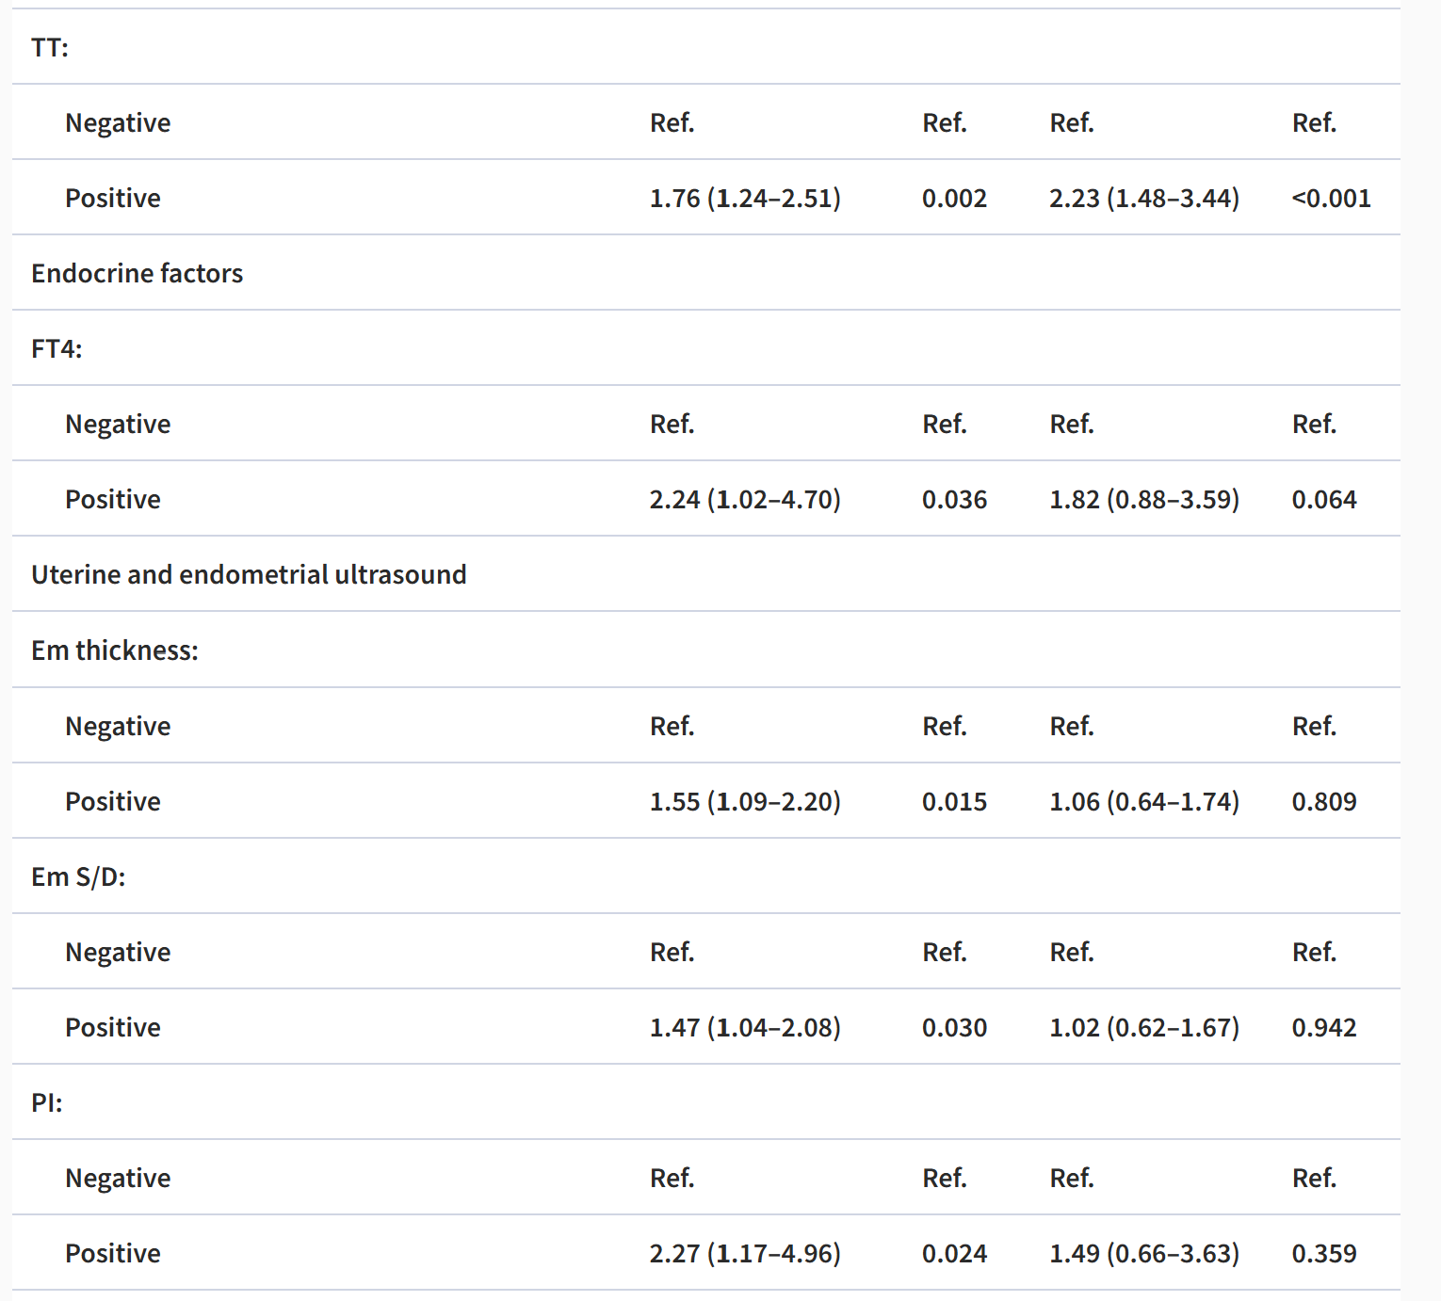Image resolution: width=1441 pixels, height=1301 pixels.
Task: Click the value 2.24 (1.02–4.70)
Action: pos(744,499)
